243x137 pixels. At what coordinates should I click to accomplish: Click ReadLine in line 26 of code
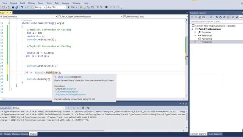[52, 73]
